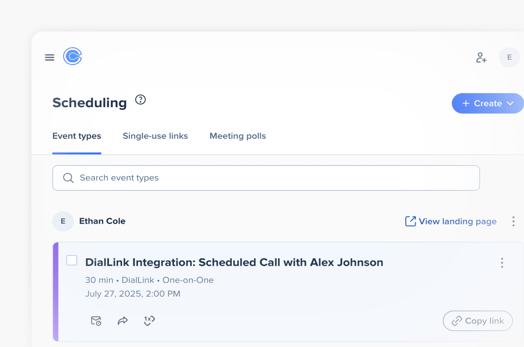The height and width of the screenshot is (347, 524).
Task: Click the share arrow icon
Action: pyautogui.click(x=123, y=321)
